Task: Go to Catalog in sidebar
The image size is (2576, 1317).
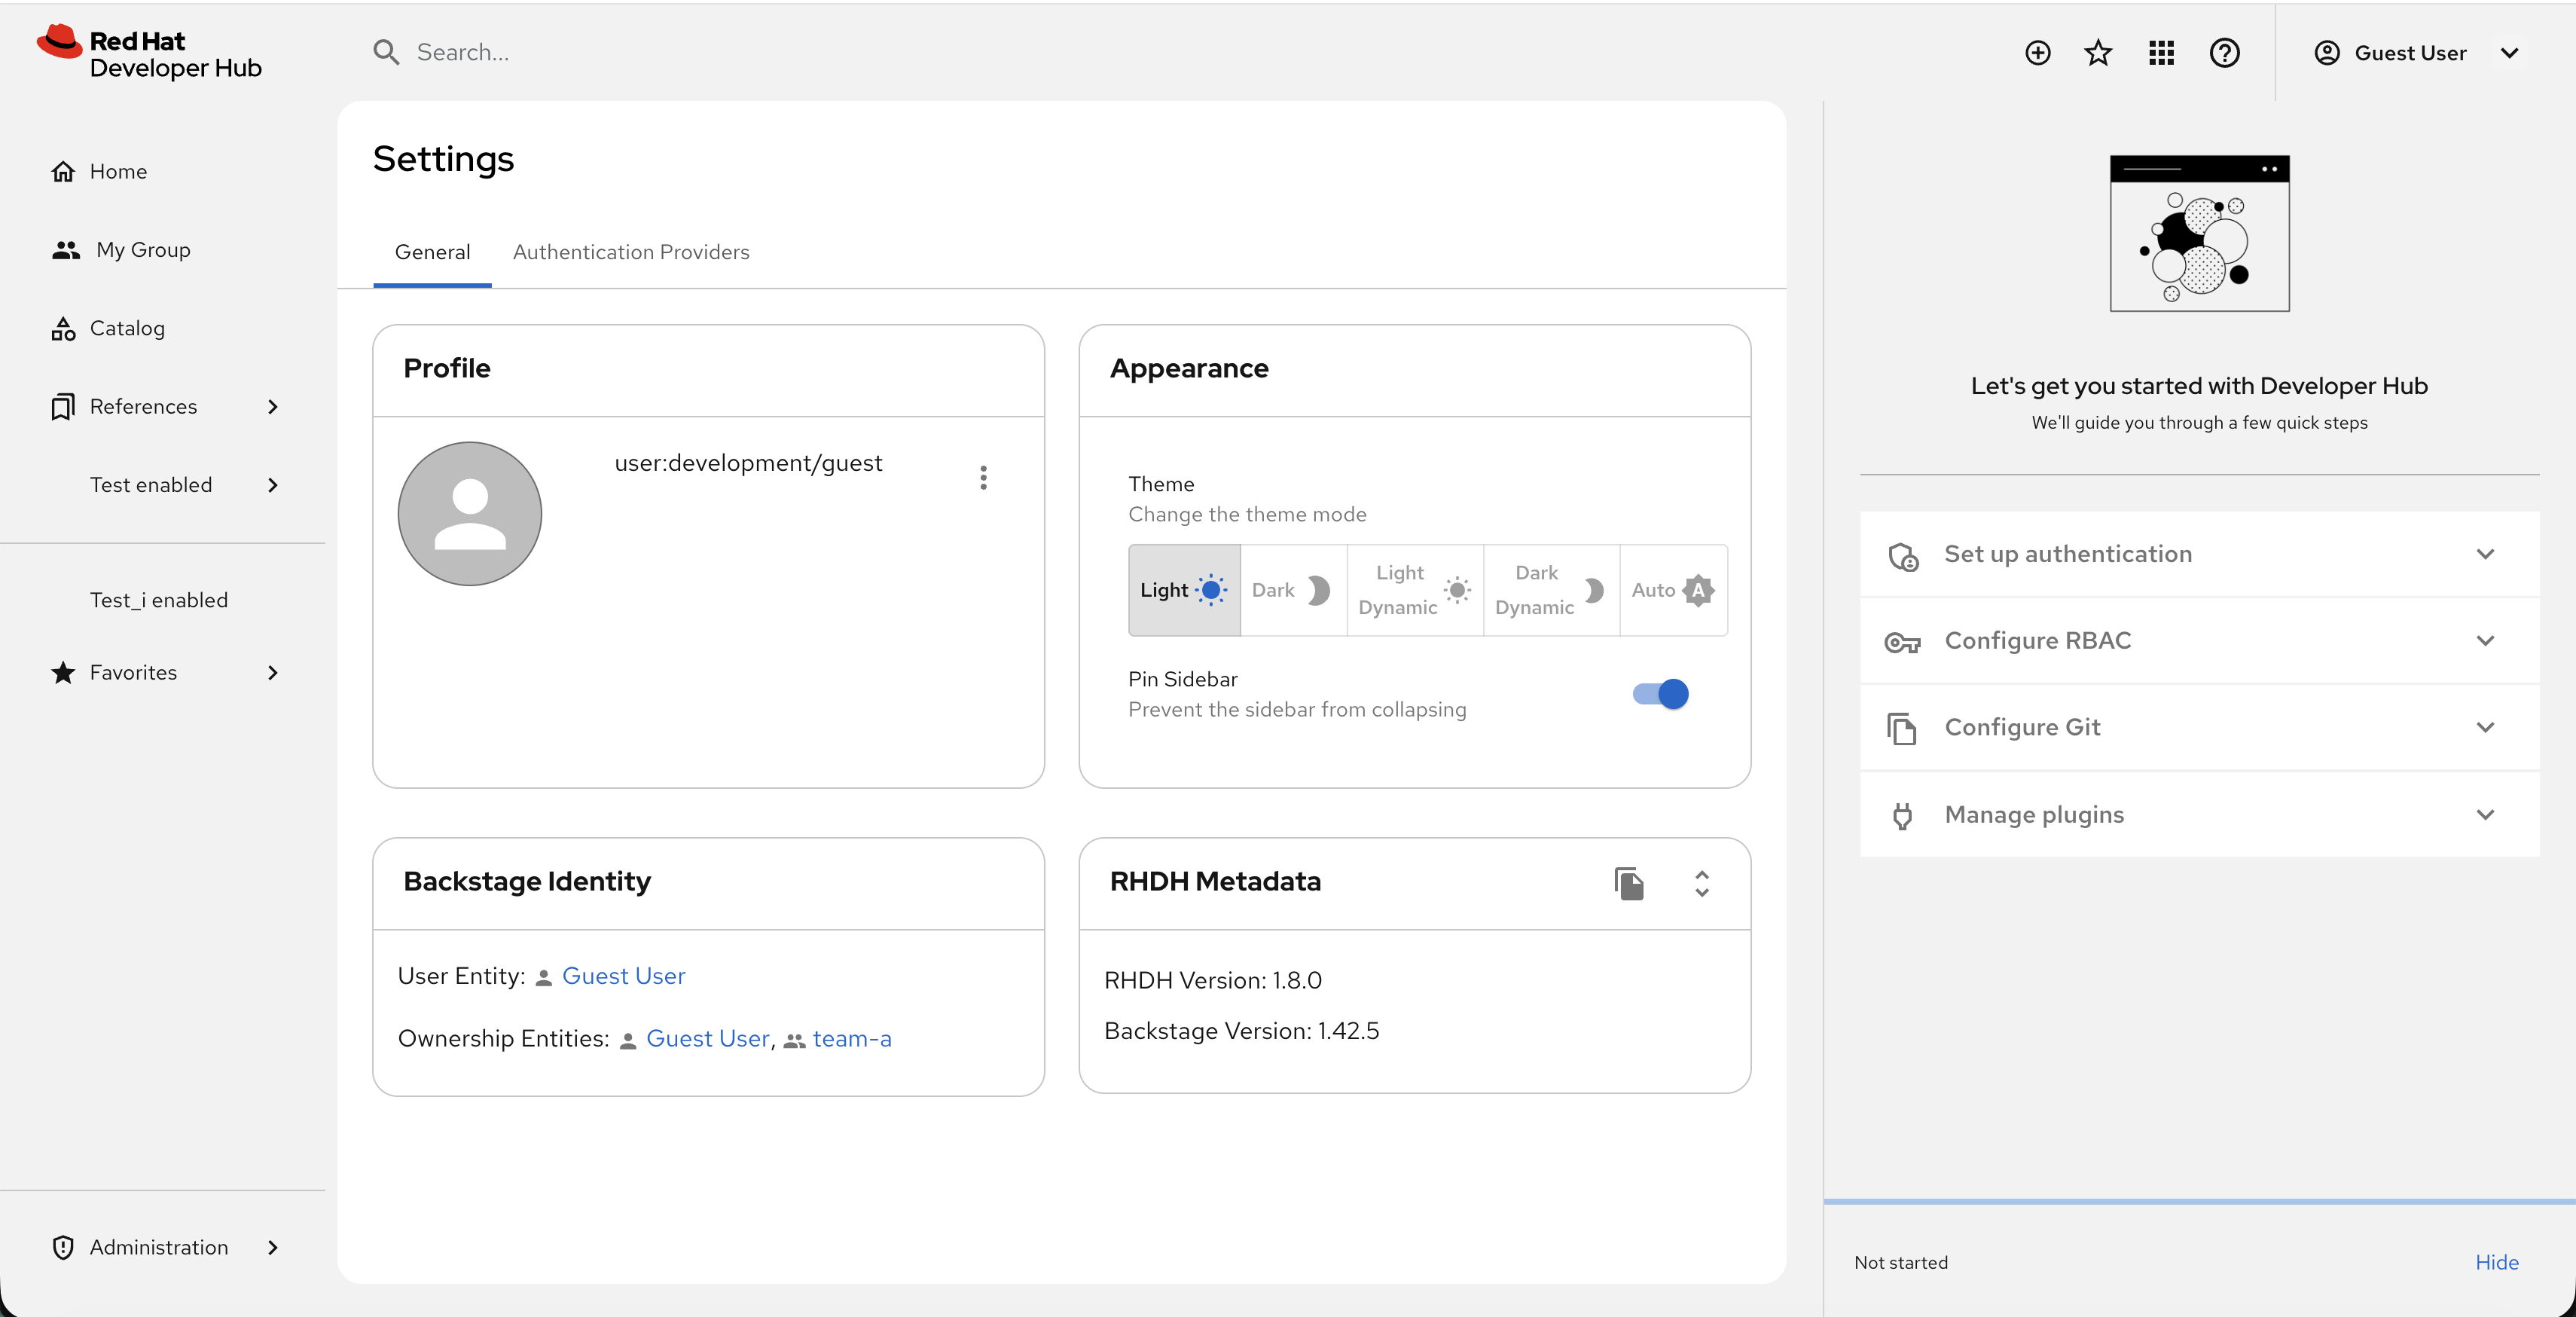Action: point(127,328)
